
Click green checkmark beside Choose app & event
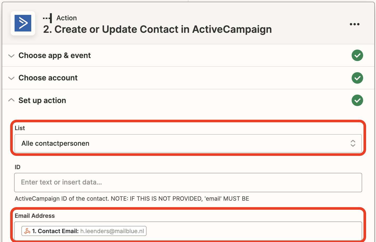tap(357, 55)
